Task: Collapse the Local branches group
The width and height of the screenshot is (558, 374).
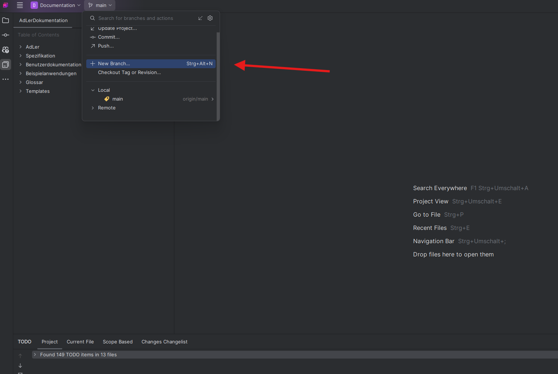Action: tap(93, 90)
